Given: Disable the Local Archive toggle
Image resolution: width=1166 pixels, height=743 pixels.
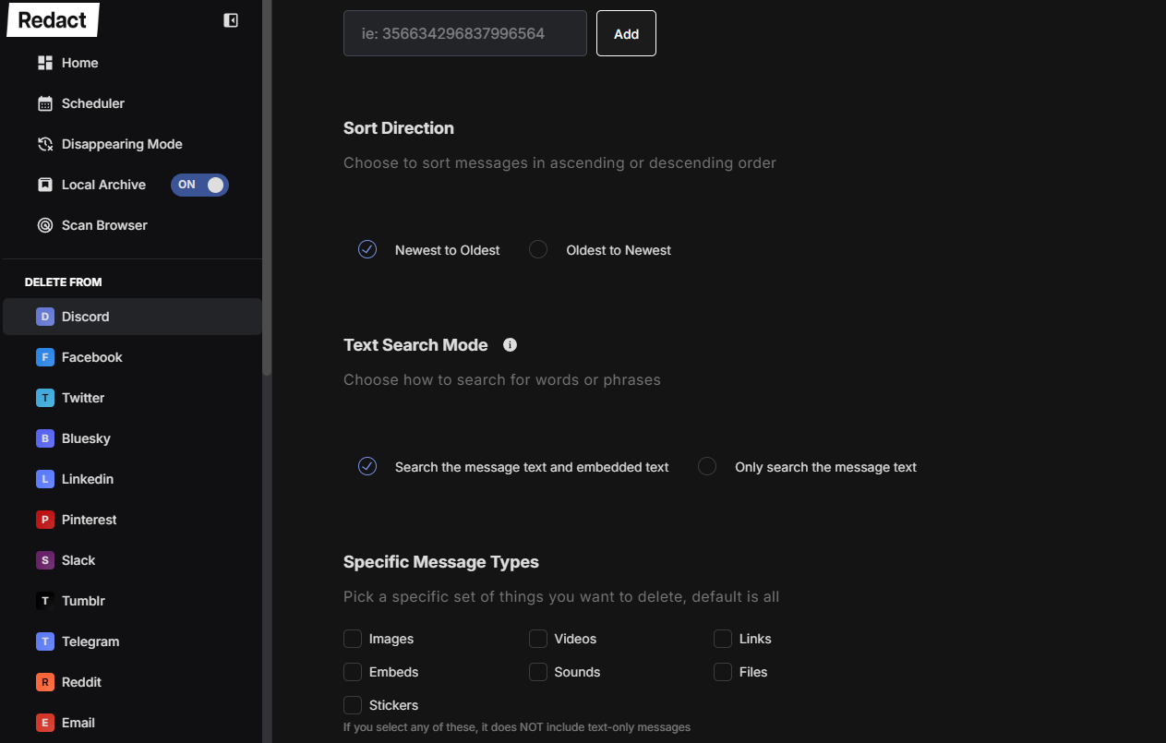Looking at the screenshot, I should coord(199,185).
